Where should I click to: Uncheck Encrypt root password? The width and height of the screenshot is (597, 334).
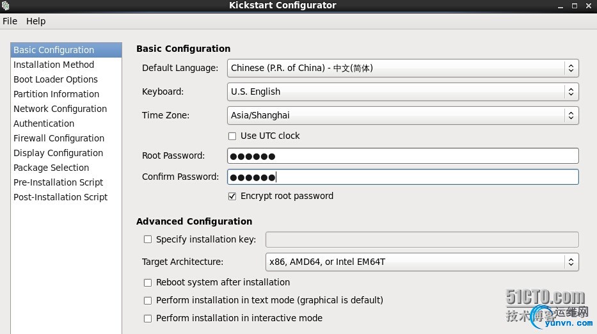232,196
